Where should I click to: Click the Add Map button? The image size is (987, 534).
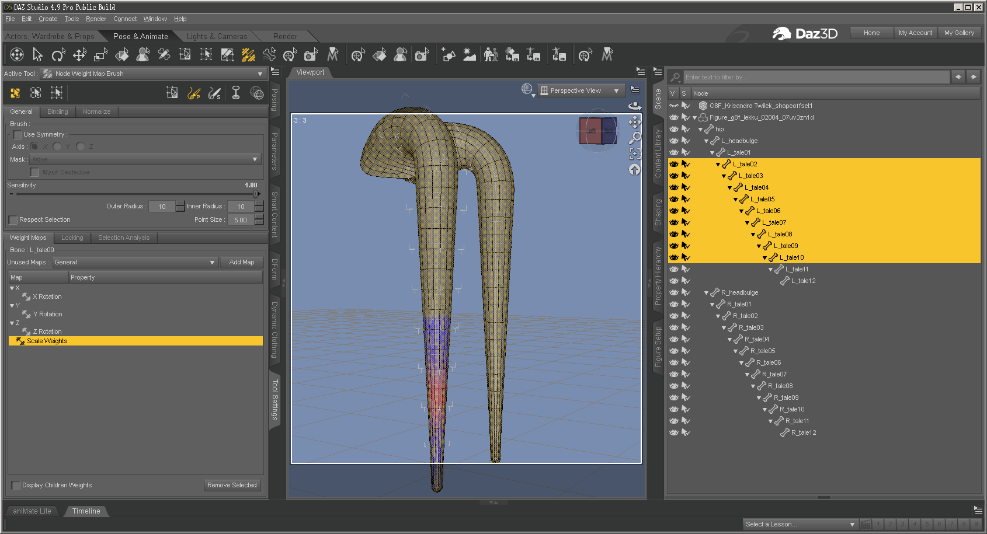click(242, 263)
